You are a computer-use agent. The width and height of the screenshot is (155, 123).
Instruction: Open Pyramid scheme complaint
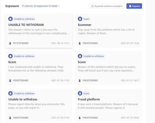point(107,6)
